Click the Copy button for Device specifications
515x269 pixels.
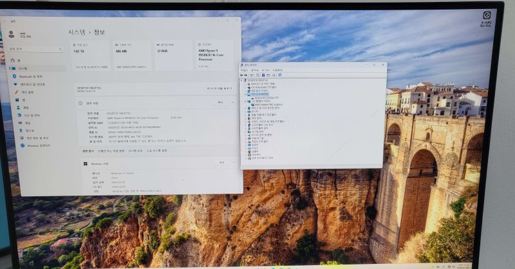(x=220, y=102)
